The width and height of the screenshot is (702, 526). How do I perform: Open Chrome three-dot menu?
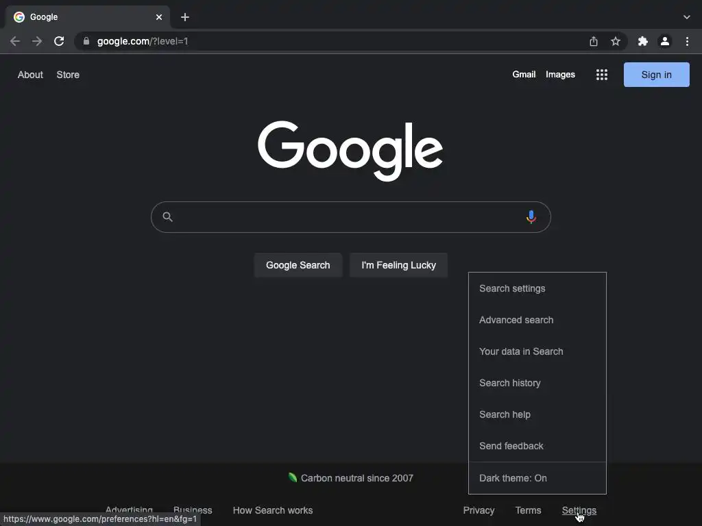tap(687, 41)
